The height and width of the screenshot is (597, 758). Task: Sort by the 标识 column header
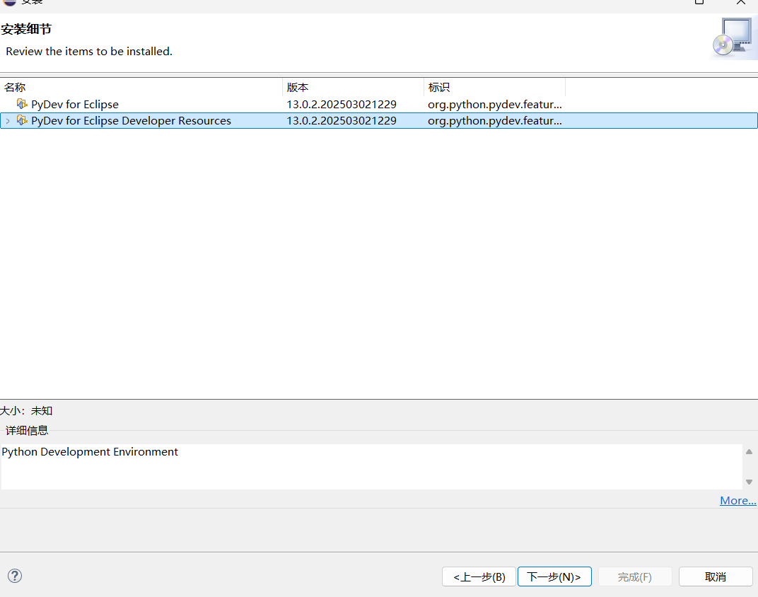[x=494, y=88]
